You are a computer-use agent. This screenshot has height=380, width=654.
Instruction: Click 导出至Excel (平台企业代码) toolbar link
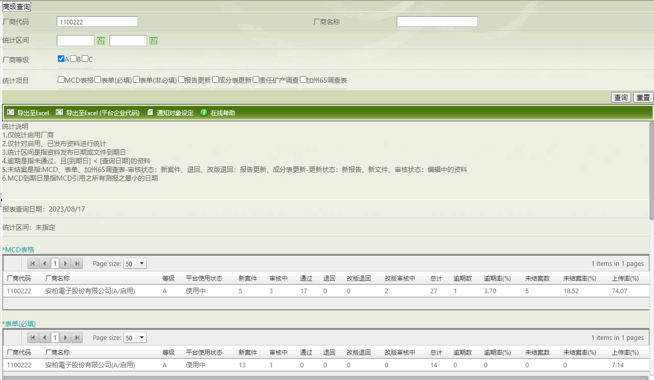pos(102,113)
